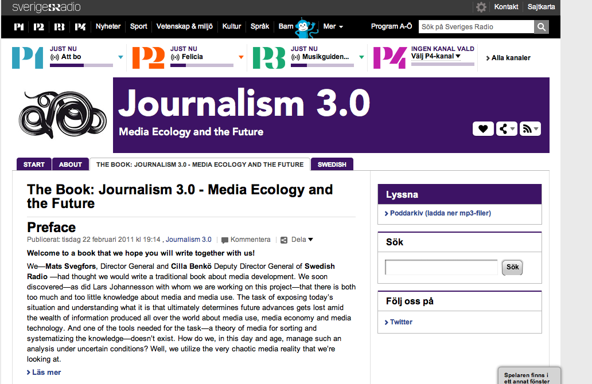Click the Sveriges Radio logo
Viewport: 592px width, 384px height.
[x=46, y=7]
